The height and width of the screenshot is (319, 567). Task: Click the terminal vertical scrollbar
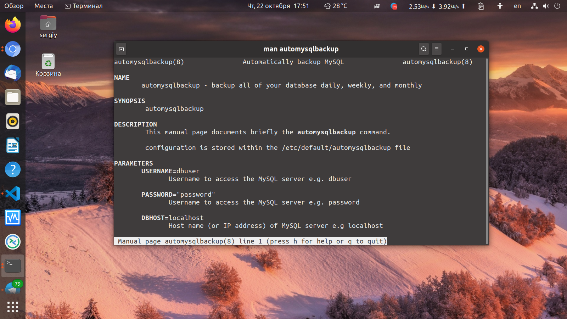pos(487,151)
